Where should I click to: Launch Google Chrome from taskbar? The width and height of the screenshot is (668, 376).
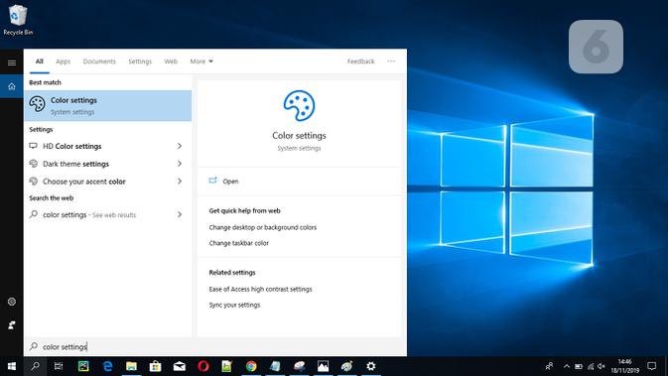(251, 366)
